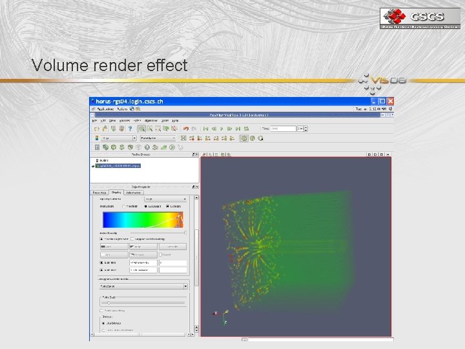Click the -Z camera direction icon
The width and height of the screenshot is (465, 349).
click(x=232, y=138)
